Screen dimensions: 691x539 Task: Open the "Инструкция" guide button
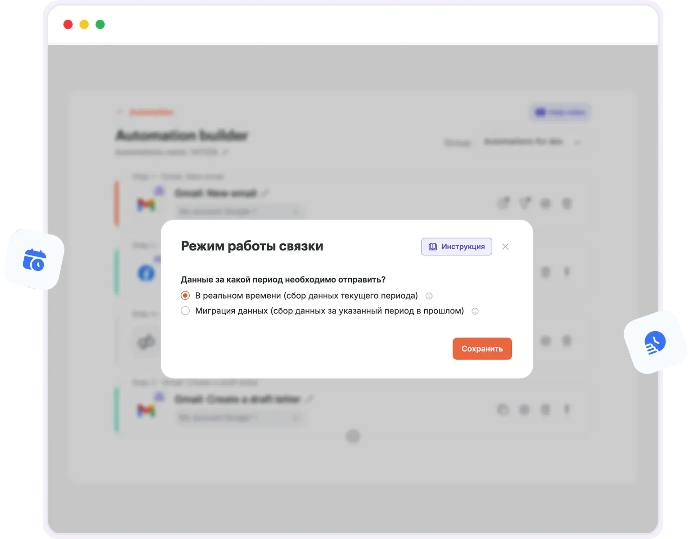456,247
